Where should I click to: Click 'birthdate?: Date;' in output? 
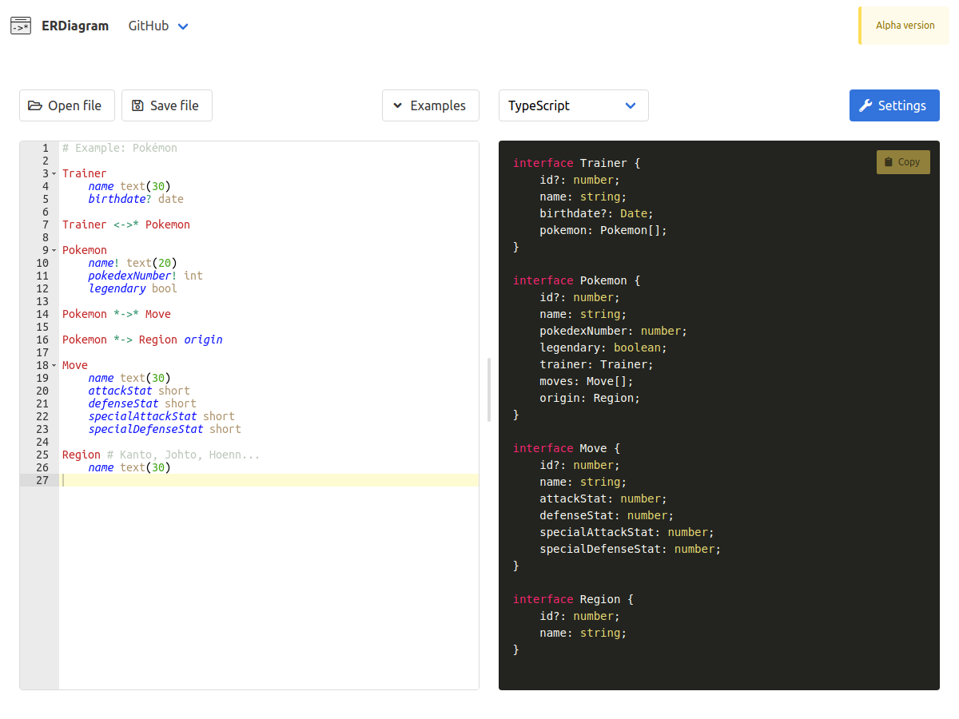coord(597,213)
